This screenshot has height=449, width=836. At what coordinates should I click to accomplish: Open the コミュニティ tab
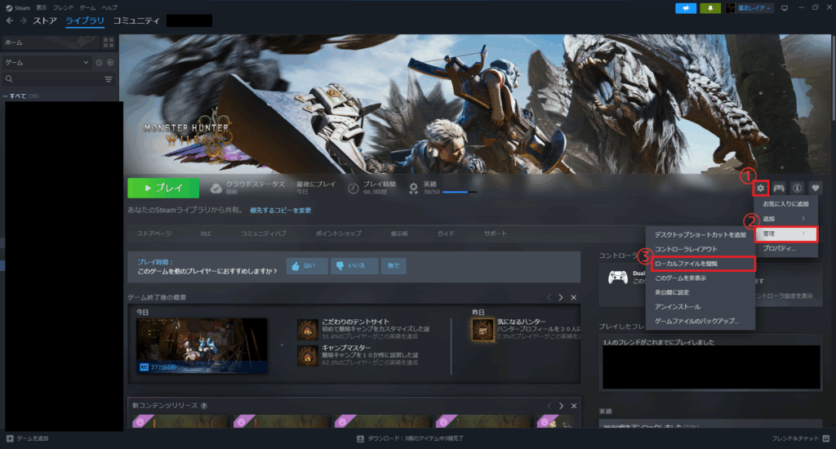coord(136,20)
